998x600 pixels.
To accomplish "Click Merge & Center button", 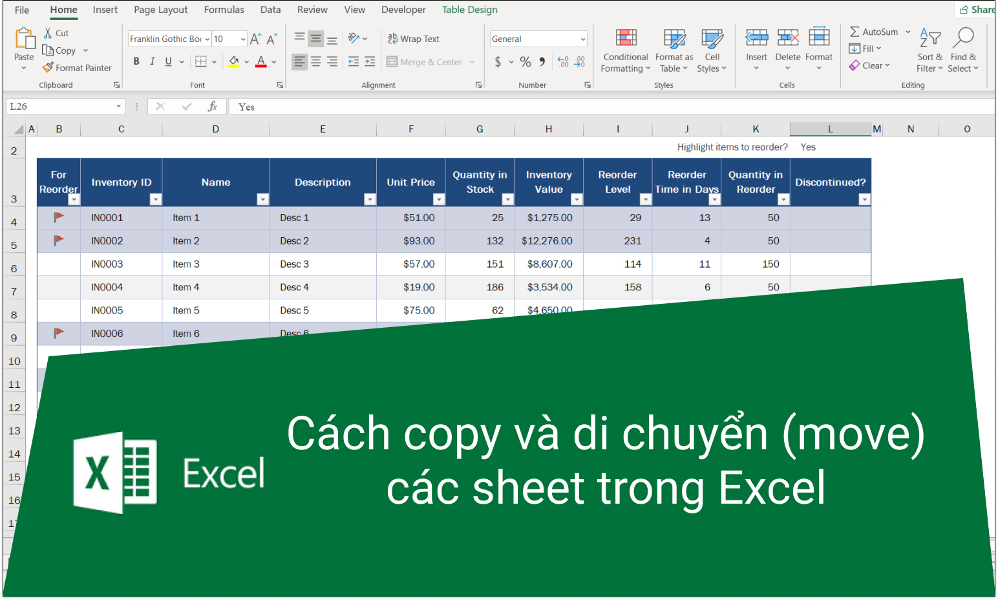I will [425, 62].
